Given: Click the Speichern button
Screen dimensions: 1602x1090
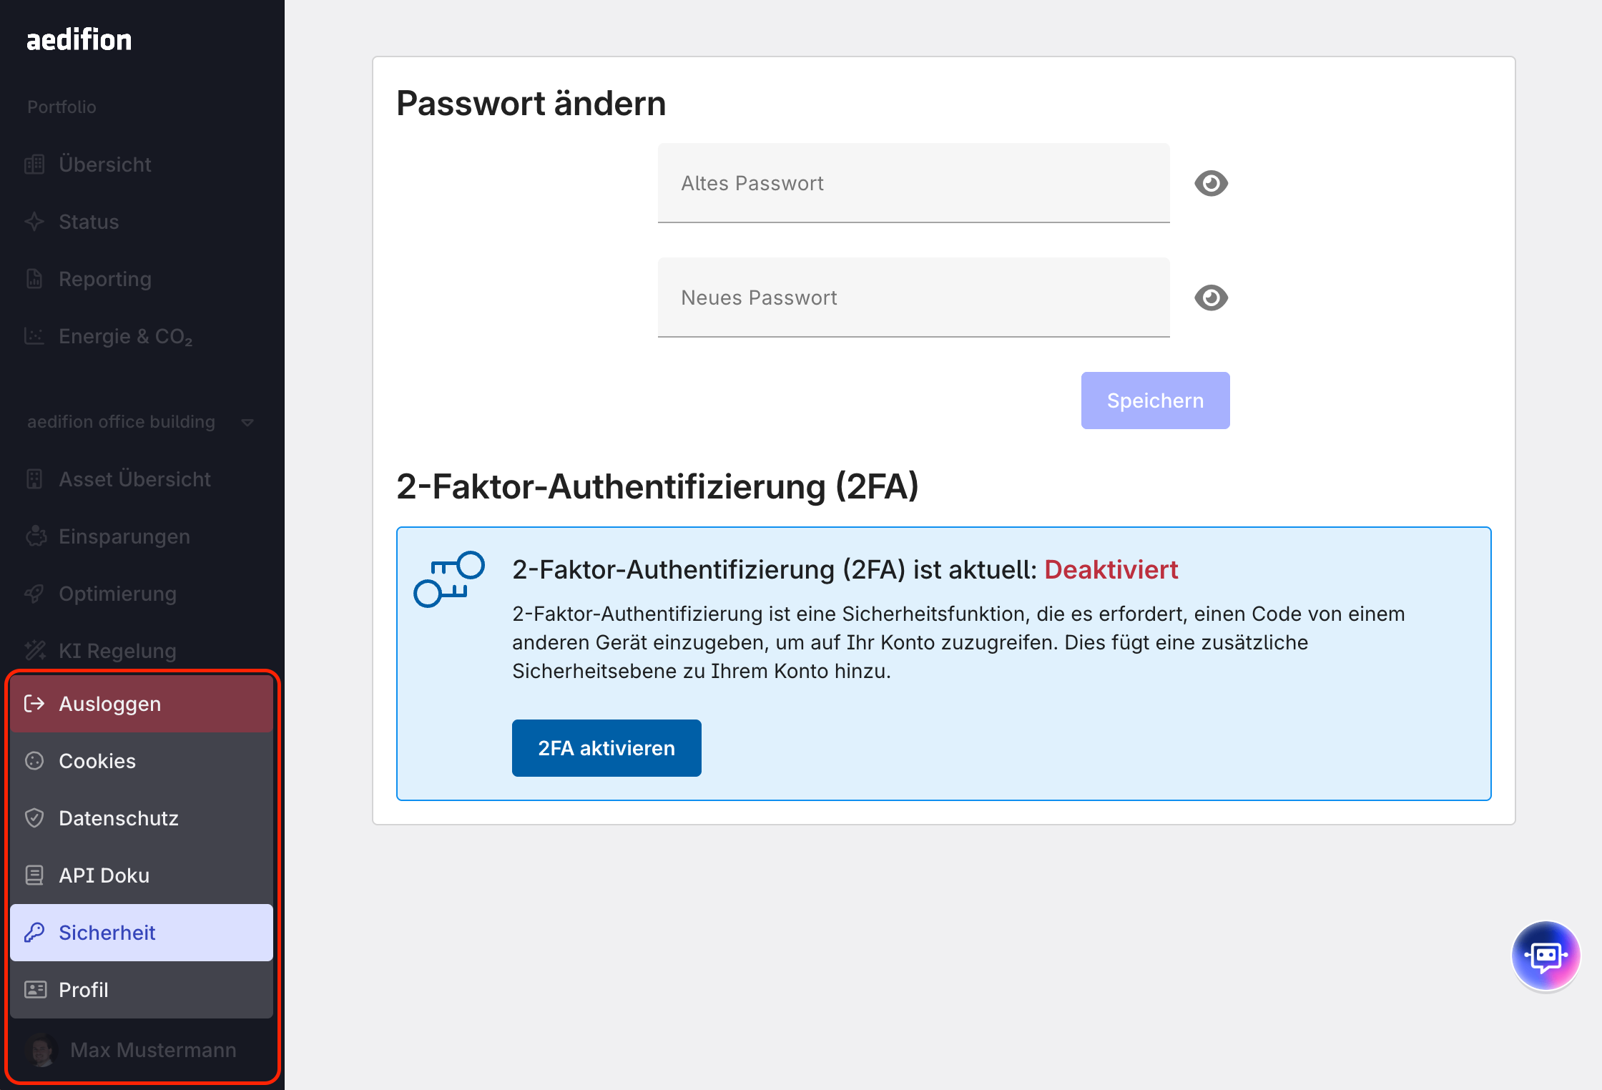Looking at the screenshot, I should (1155, 401).
